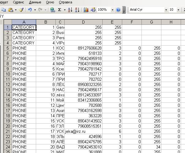Open the Arial Cyr font dropdown
185x153 pixels.
click(166, 10)
